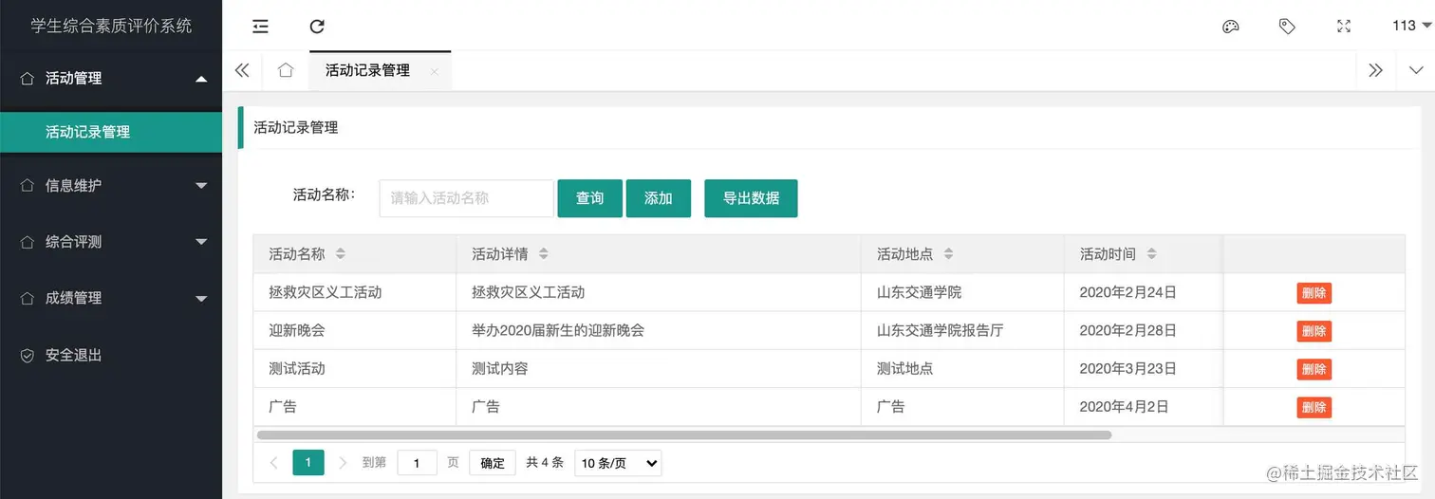Sort by the 活动名称 column arrows
This screenshot has height=499, width=1435.
(x=341, y=254)
